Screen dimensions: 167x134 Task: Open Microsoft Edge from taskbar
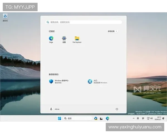click(x=107, y=118)
